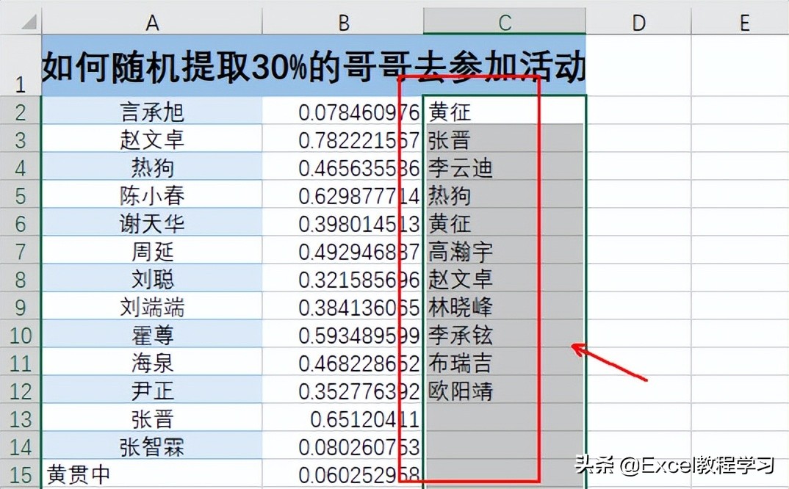Select column B header
Viewport: 789px width, 489px height.
[x=342, y=23]
